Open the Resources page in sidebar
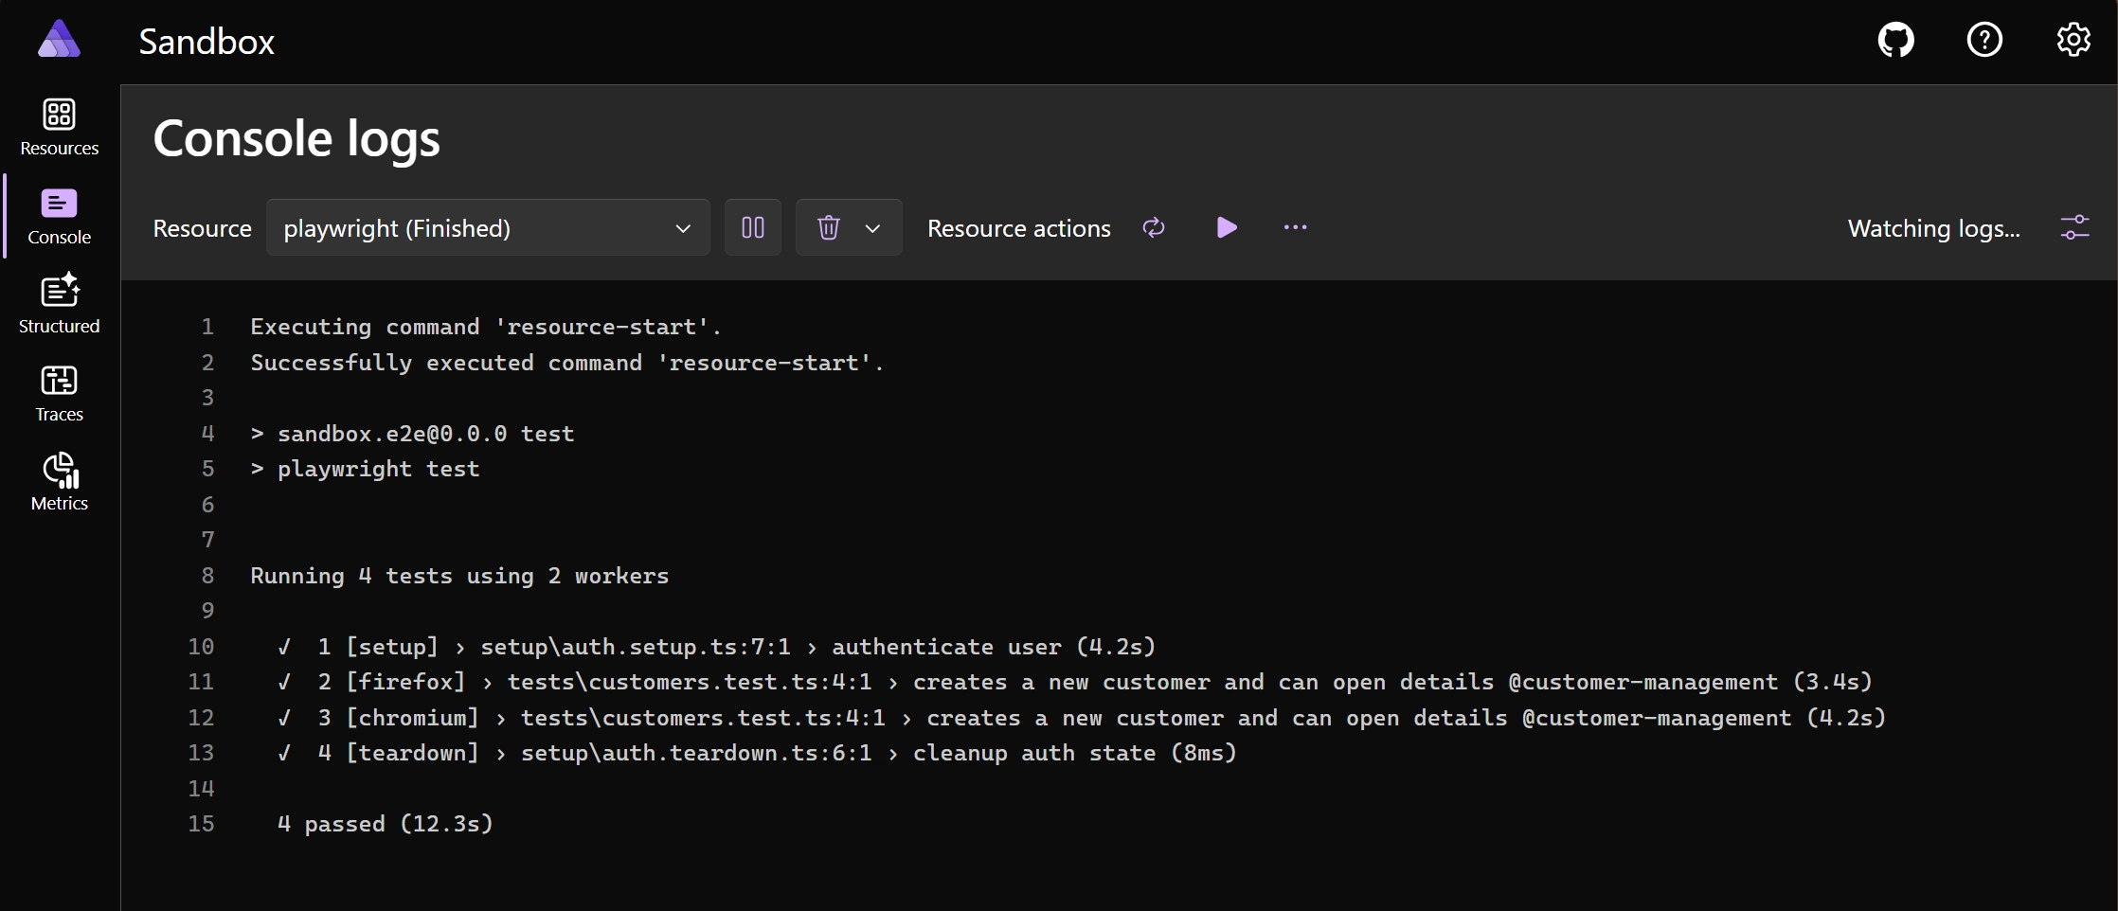2118x911 pixels. coord(59,128)
